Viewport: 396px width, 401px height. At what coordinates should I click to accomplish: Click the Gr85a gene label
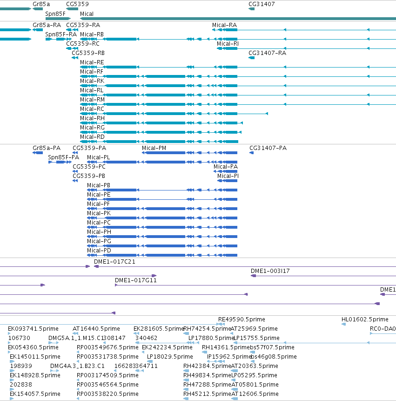click(41, 4)
